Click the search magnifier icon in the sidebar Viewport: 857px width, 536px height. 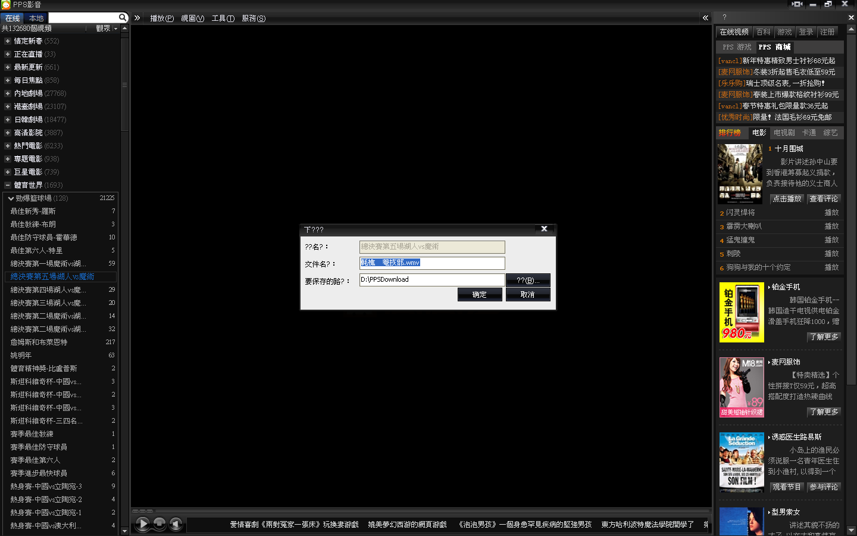point(122,18)
